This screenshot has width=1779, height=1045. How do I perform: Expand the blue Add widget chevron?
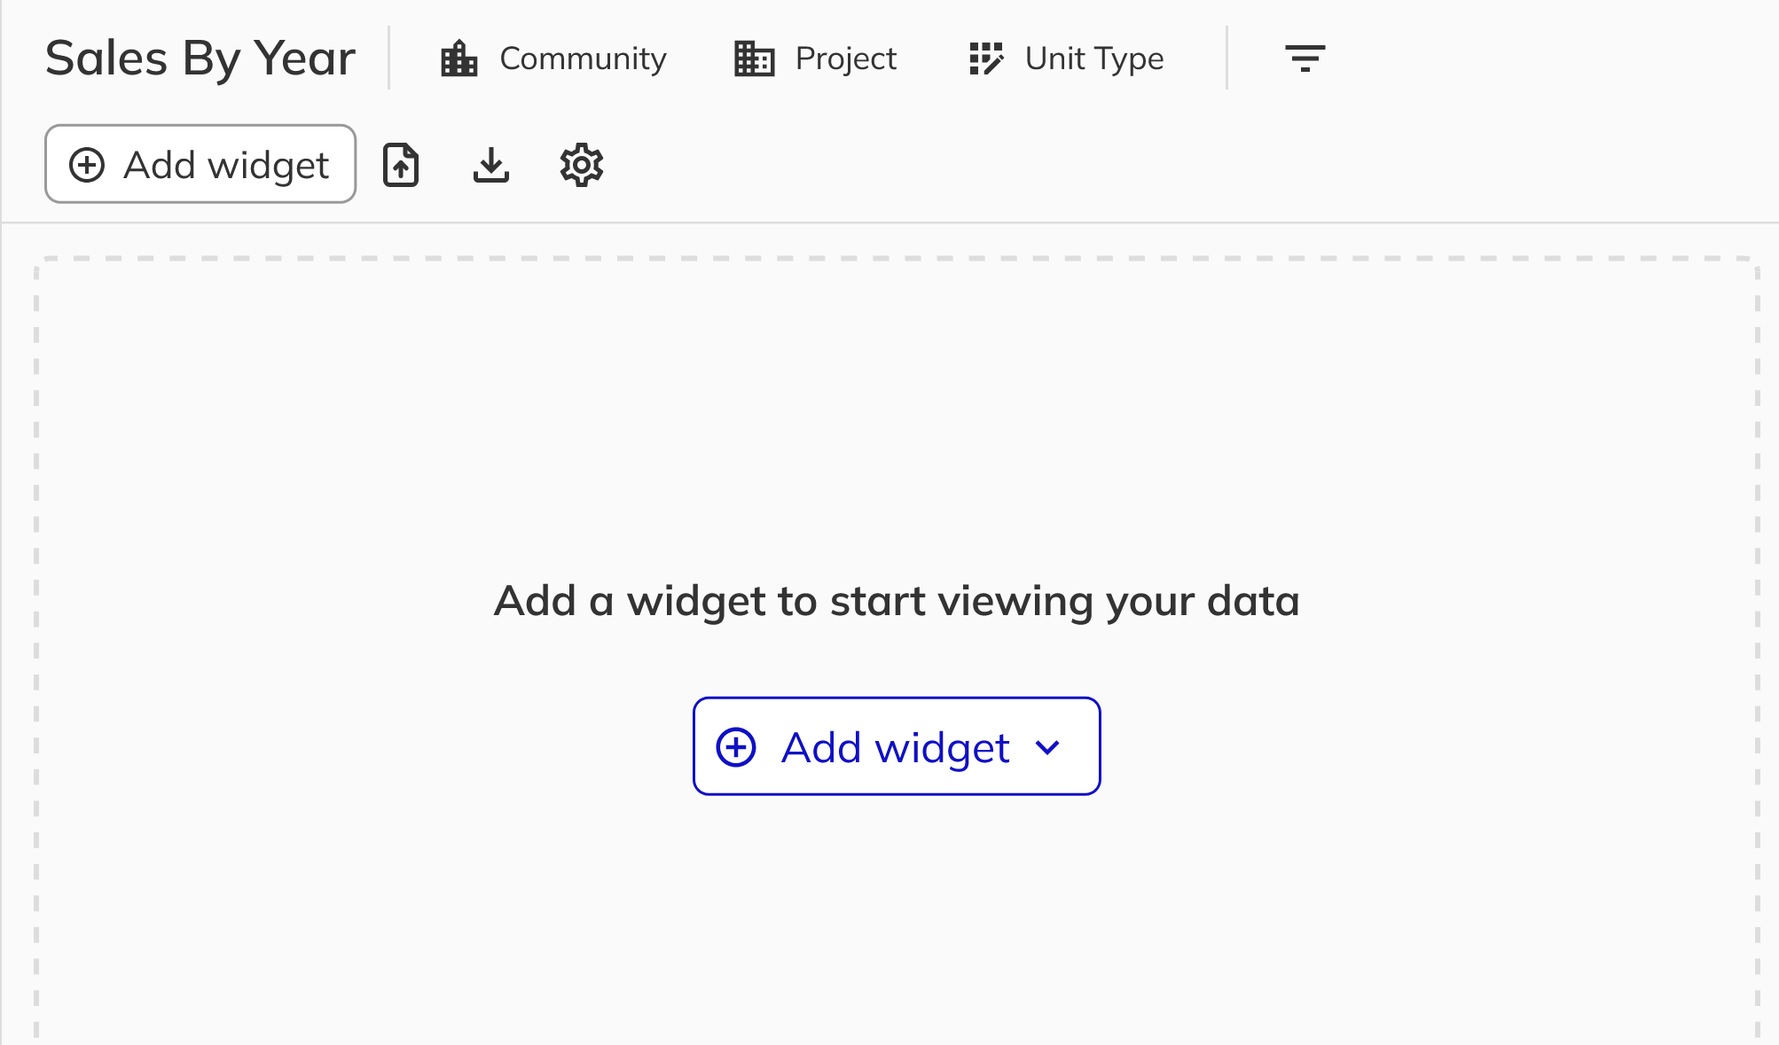coord(1047,747)
